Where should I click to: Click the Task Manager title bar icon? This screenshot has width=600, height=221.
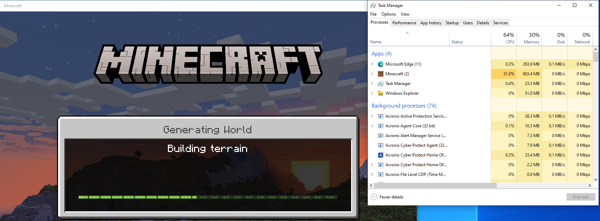tap(373, 6)
